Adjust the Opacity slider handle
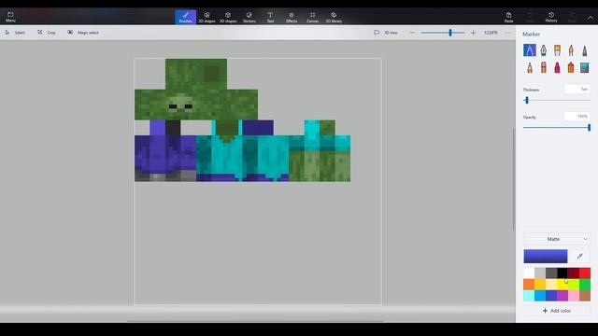The height and width of the screenshot is (336, 598). pos(590,128)
